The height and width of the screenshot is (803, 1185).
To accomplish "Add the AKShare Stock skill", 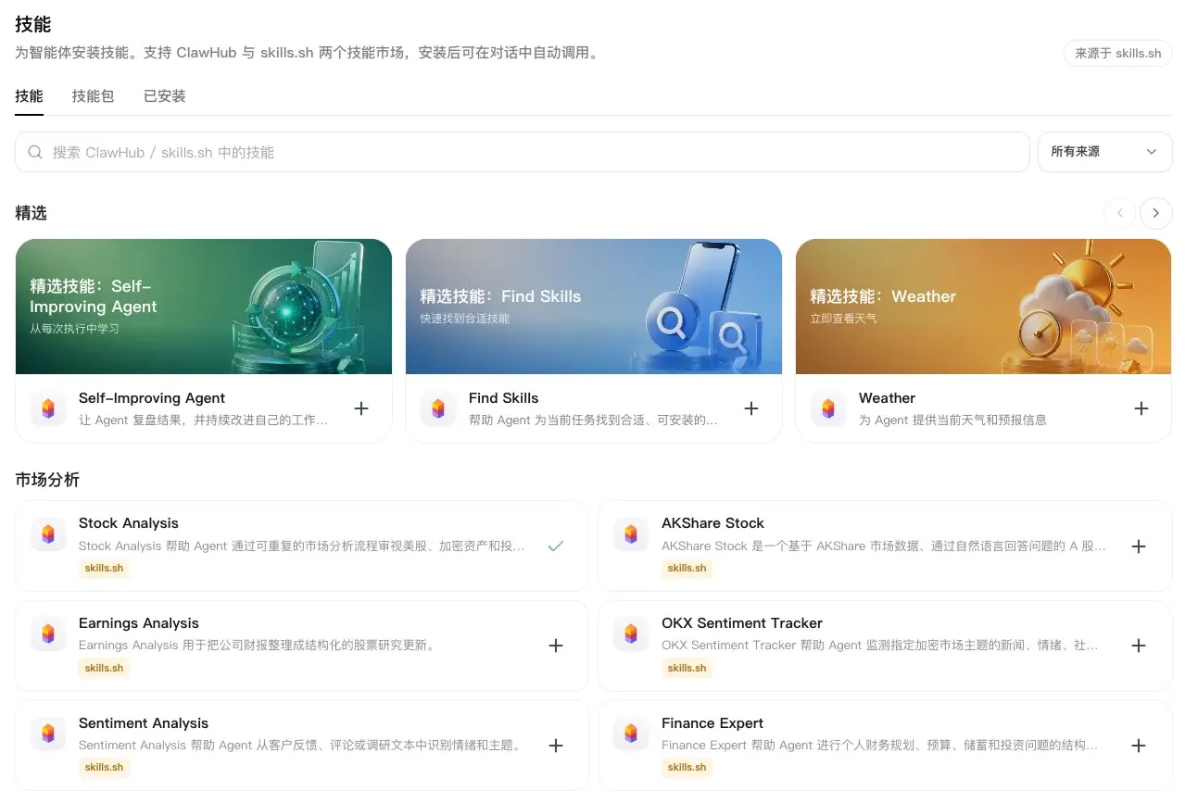I will pos(1139,546).
